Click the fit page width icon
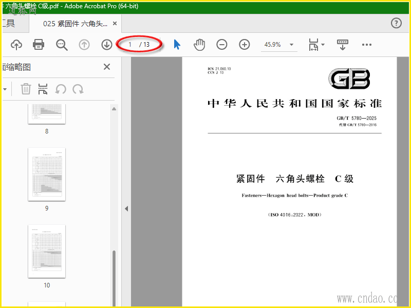The width and height of the screenshot is (411, 308). pos(313,45)
